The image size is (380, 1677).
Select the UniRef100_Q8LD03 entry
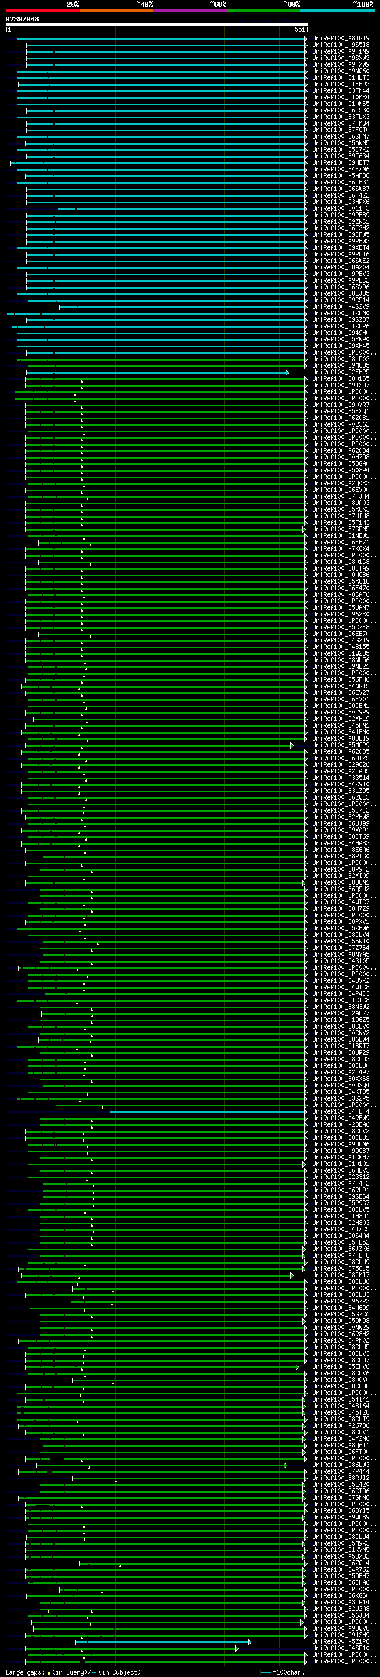341,359
